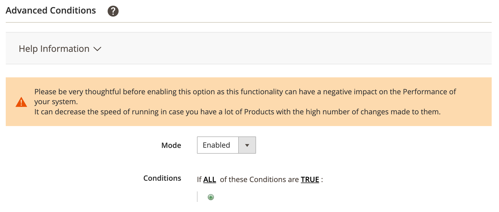Screen dimensions: 499x212
Task: Click the Conditions field label
Action: click(162, 178)
